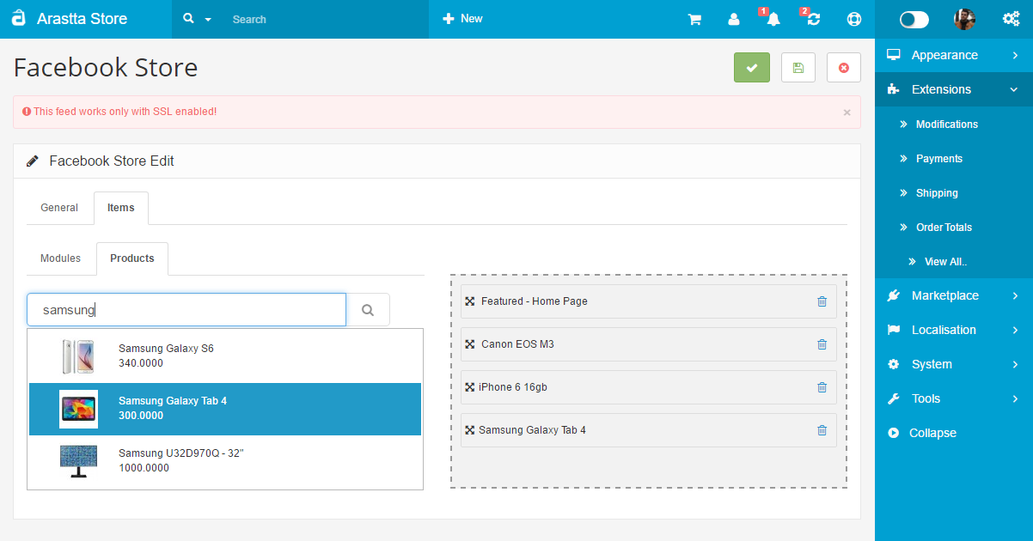Switch to the General tab
The height and width of the screenshot is (541, 1033).
[59, 208]
